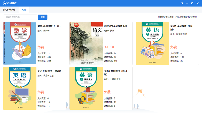Click the 中职语文基础模块下册 course title
202x119 pixels.
[x=116, y=26]
